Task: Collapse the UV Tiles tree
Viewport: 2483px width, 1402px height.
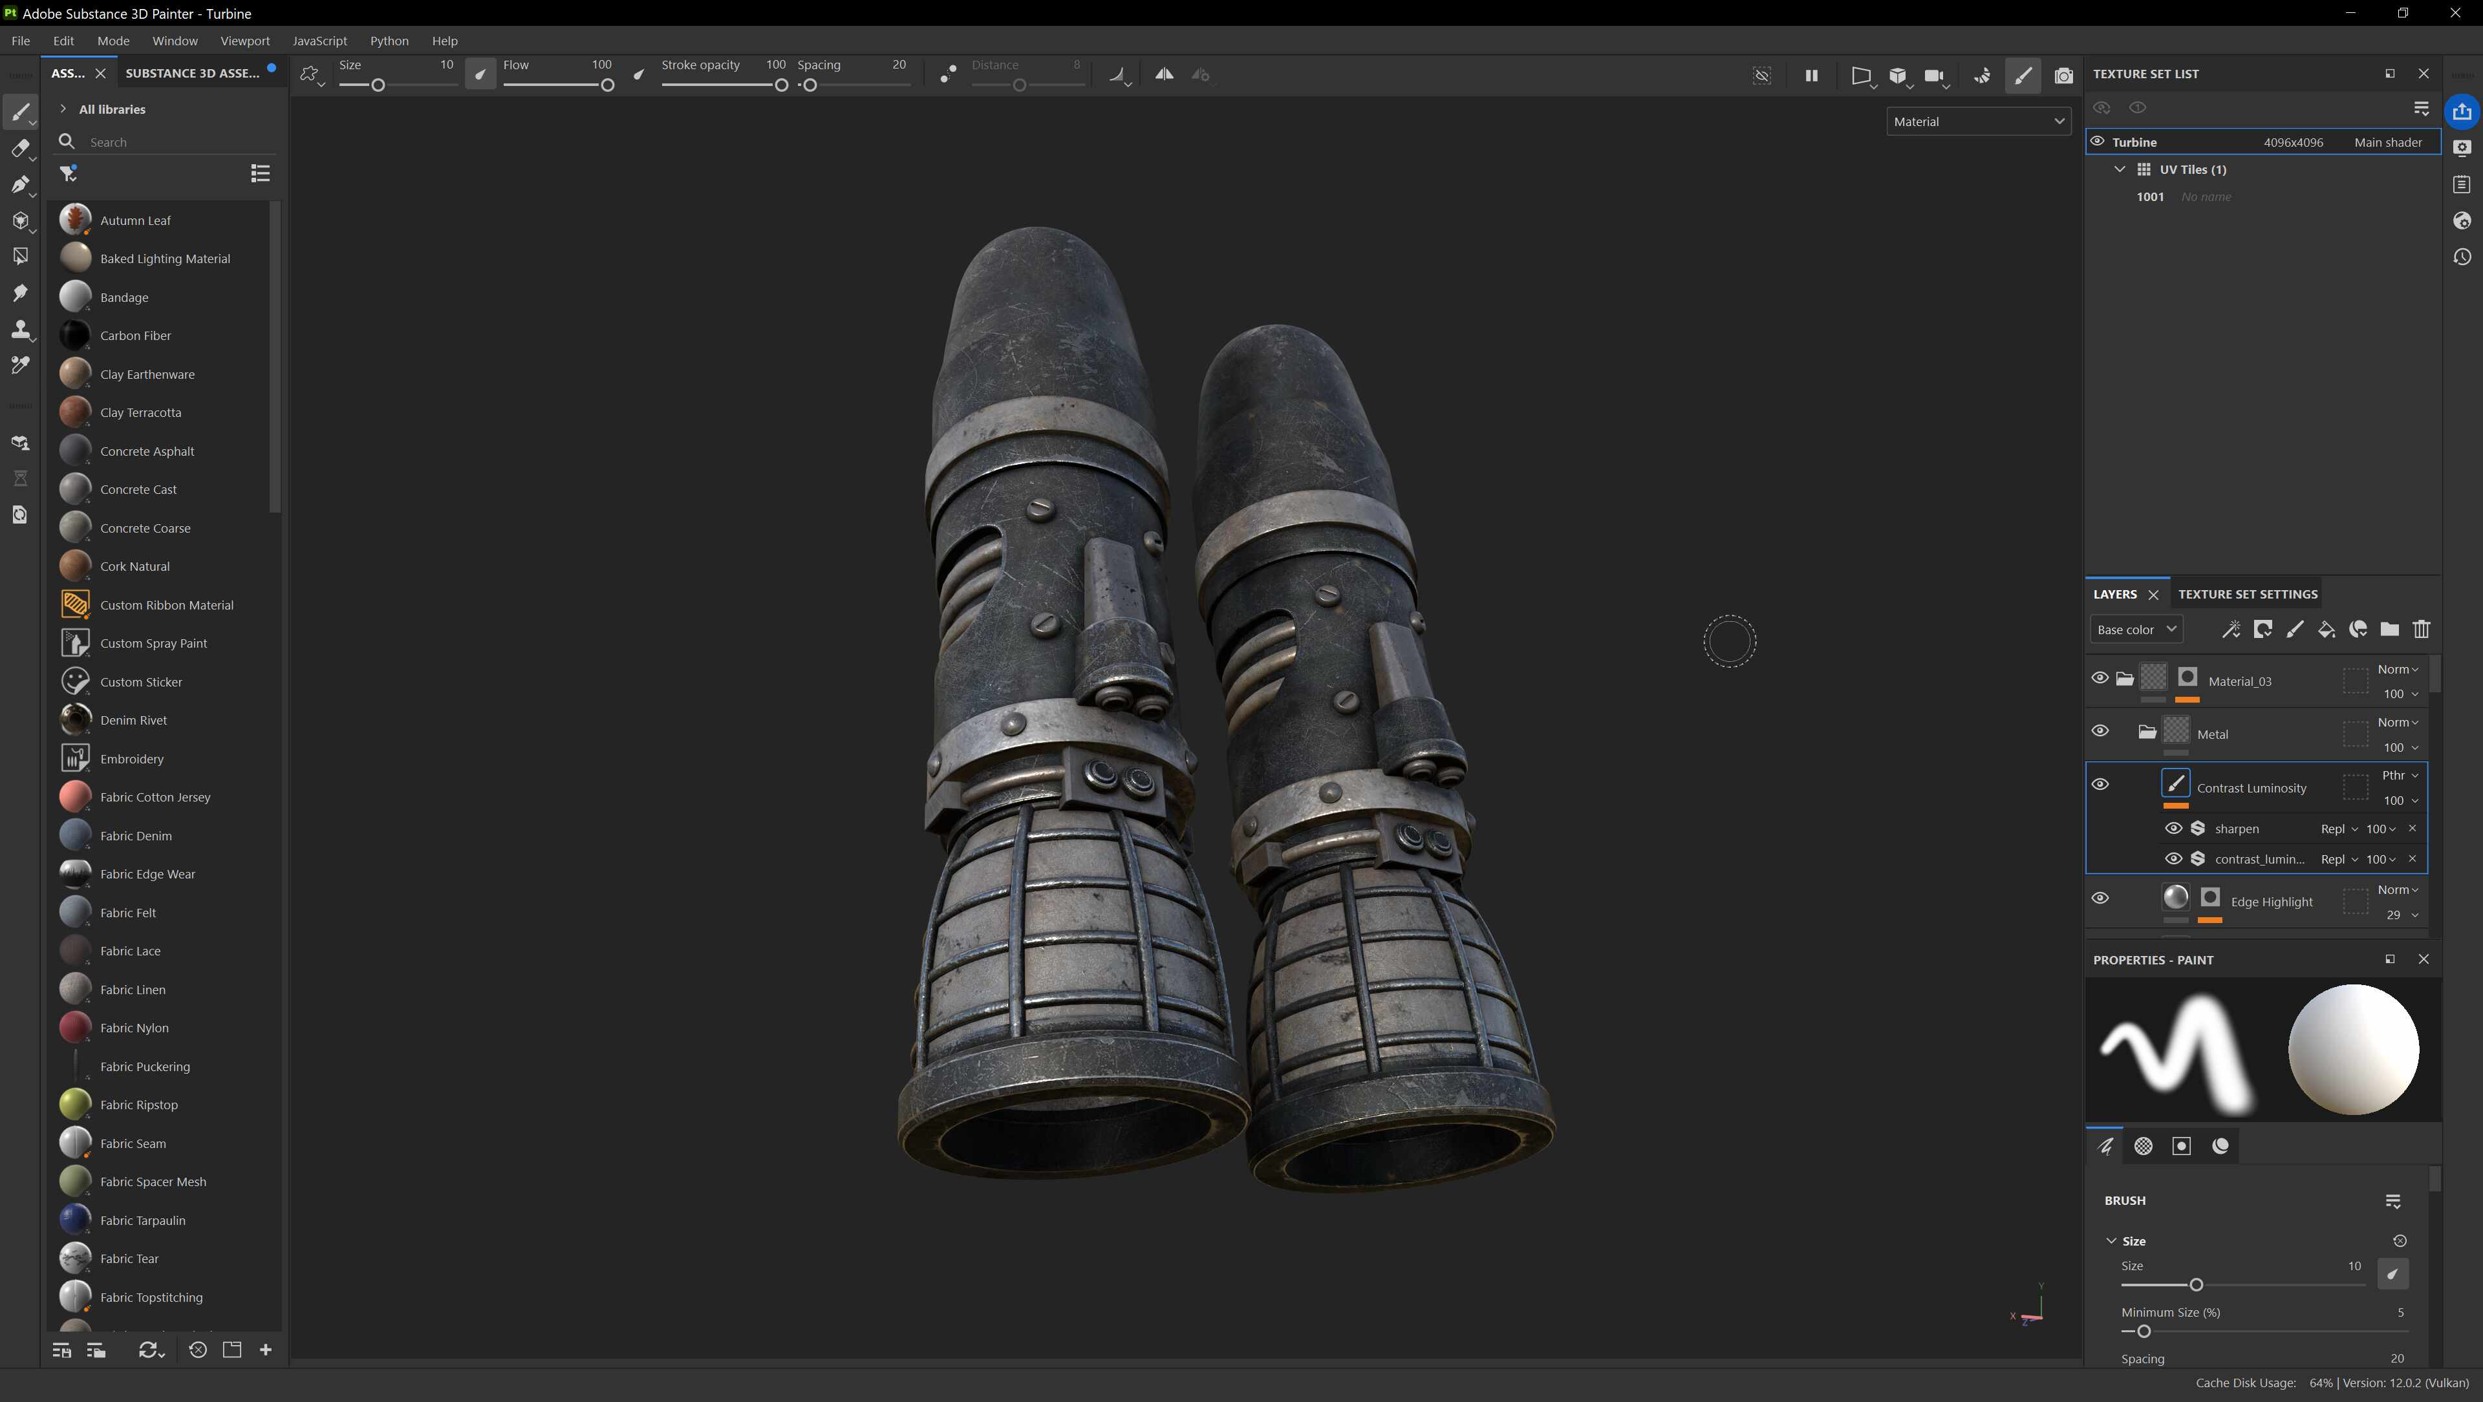Action: [2120, 169]
